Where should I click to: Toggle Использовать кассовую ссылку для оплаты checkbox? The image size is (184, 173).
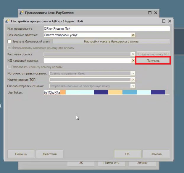(9, 48)
